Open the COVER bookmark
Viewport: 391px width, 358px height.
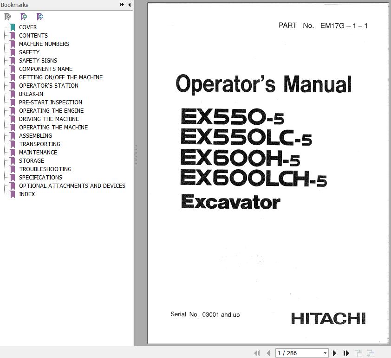click(28, 27)
